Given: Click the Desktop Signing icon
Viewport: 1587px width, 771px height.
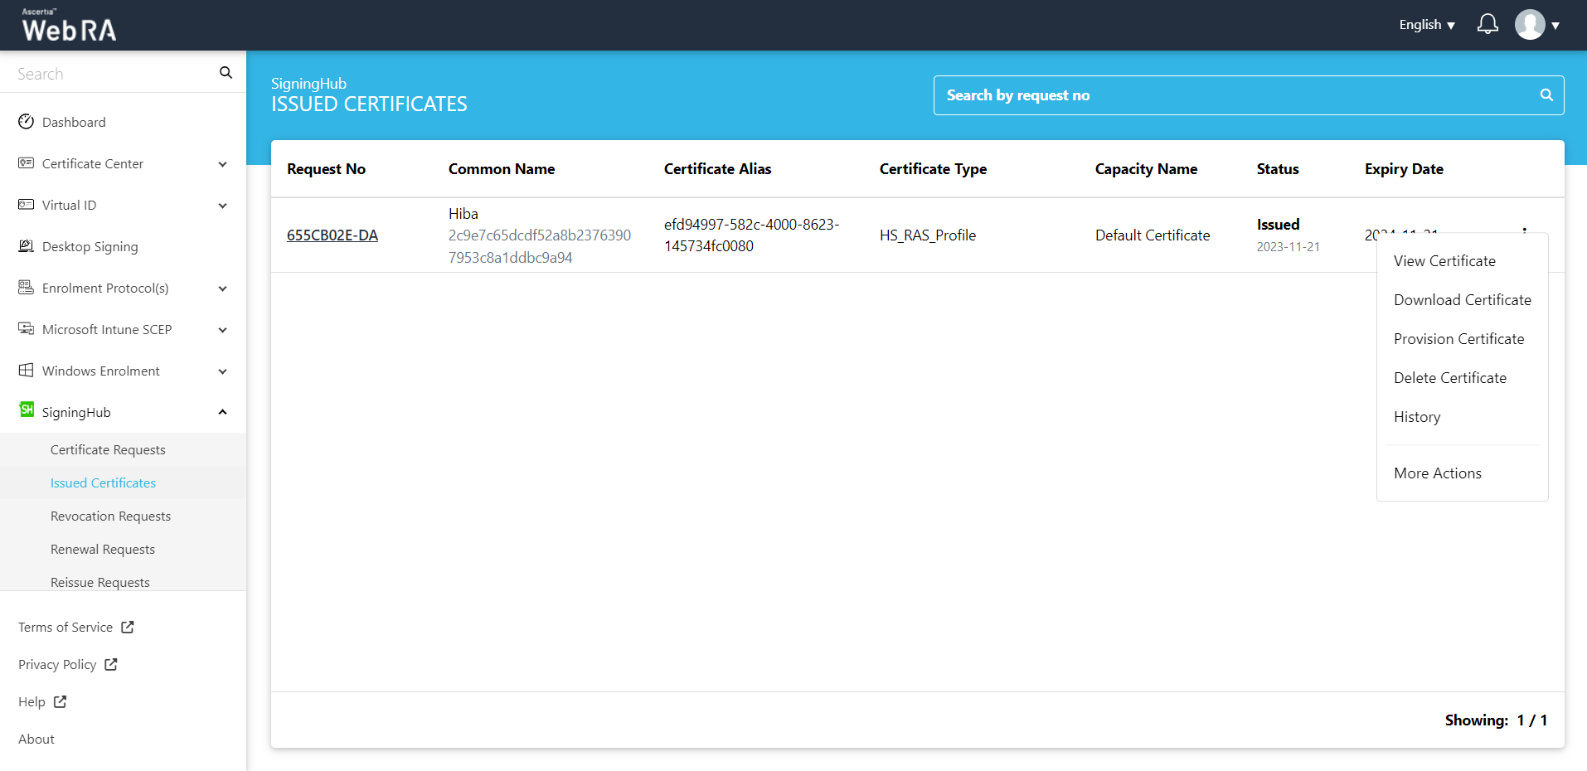Looking at the screenshot, I should [x=27, y=246].
